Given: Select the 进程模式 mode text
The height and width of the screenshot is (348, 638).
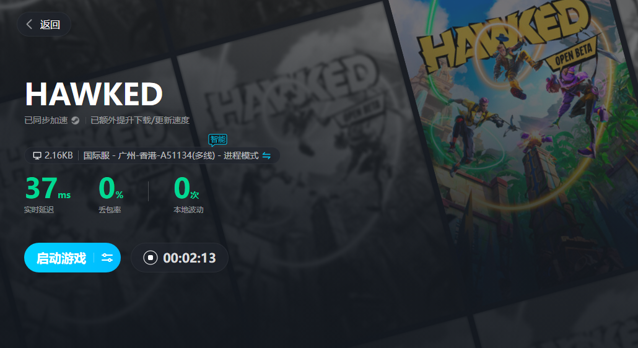Looking at the screenshot, I should [241, 155].
